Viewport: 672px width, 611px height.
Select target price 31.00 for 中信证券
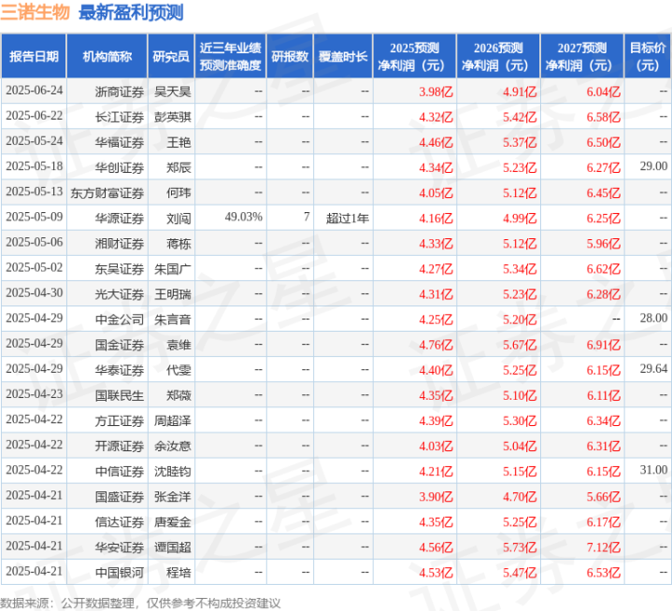pyautogui.click(x=653, y=470)
